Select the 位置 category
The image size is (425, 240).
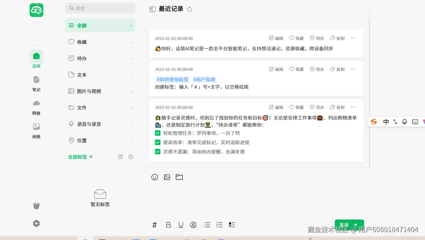pyautogui.click(x=100, y=140)
